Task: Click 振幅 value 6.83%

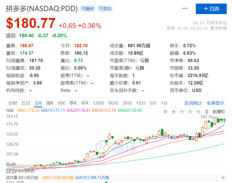Action: tap(189, 53)
